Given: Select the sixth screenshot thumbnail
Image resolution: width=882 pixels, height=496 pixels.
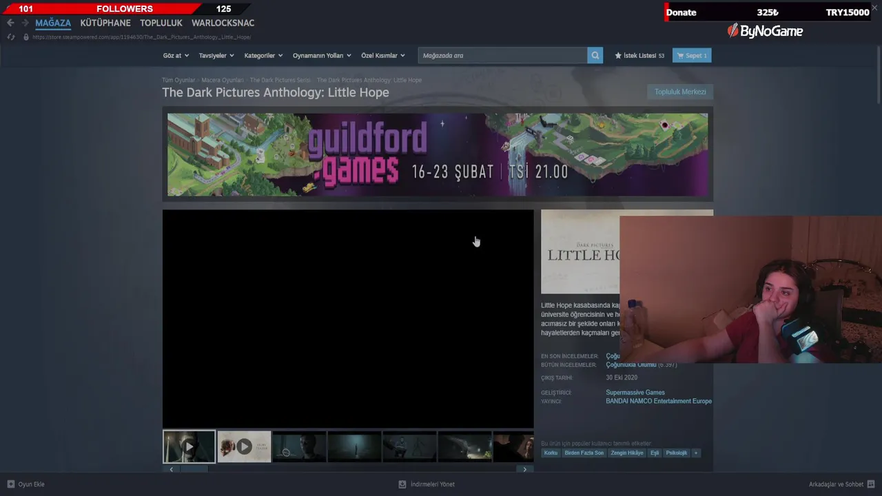Looking at the screenshot, I should [x=464, y=446].
